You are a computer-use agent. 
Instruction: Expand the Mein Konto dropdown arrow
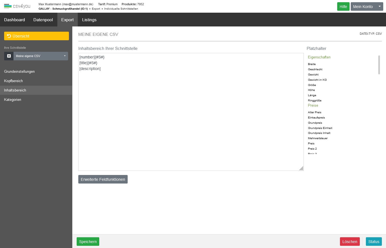coord(379,7)
